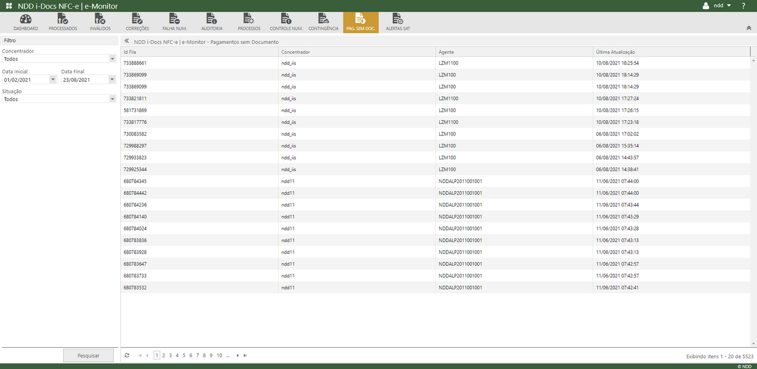This screenshot has width=757, height=369.
Task: Open the ndd user menu
Action: 718,5
